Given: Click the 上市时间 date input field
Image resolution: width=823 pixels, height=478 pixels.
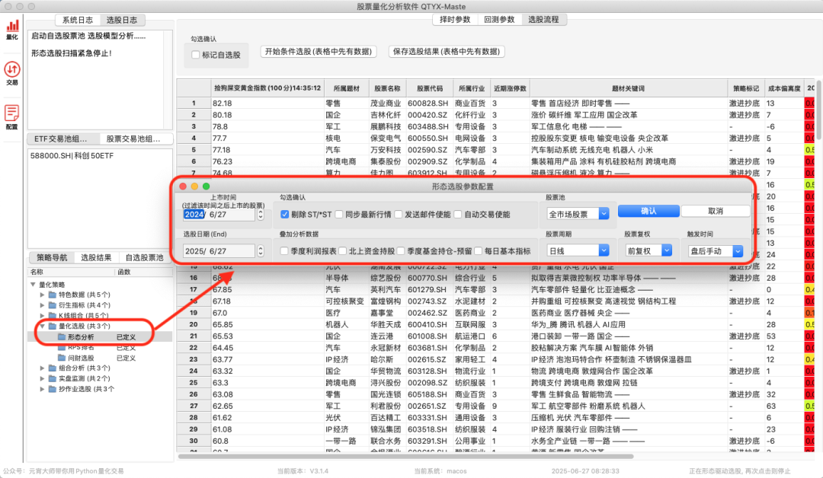Looking at the screenshot, I should [x=219, y=215].
